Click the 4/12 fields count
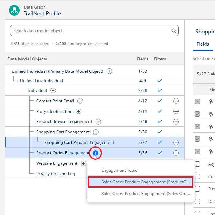This screenshot has width=215, height=215. [143, 101]
